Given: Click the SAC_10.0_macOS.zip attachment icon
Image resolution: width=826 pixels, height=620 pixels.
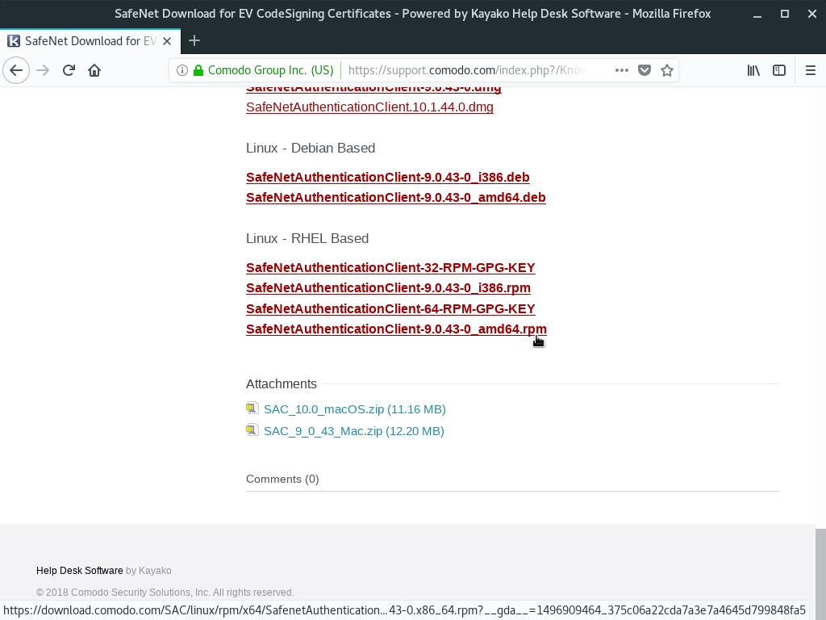Looking at the screenshot, I should tap(252, 408).
